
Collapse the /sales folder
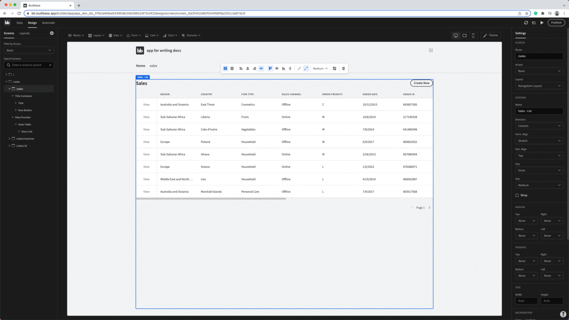[6, 82]
